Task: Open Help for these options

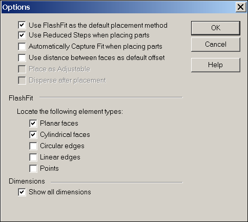Action: [216, 65]
